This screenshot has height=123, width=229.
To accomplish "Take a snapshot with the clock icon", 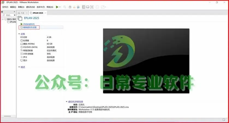I will (70, 7).
